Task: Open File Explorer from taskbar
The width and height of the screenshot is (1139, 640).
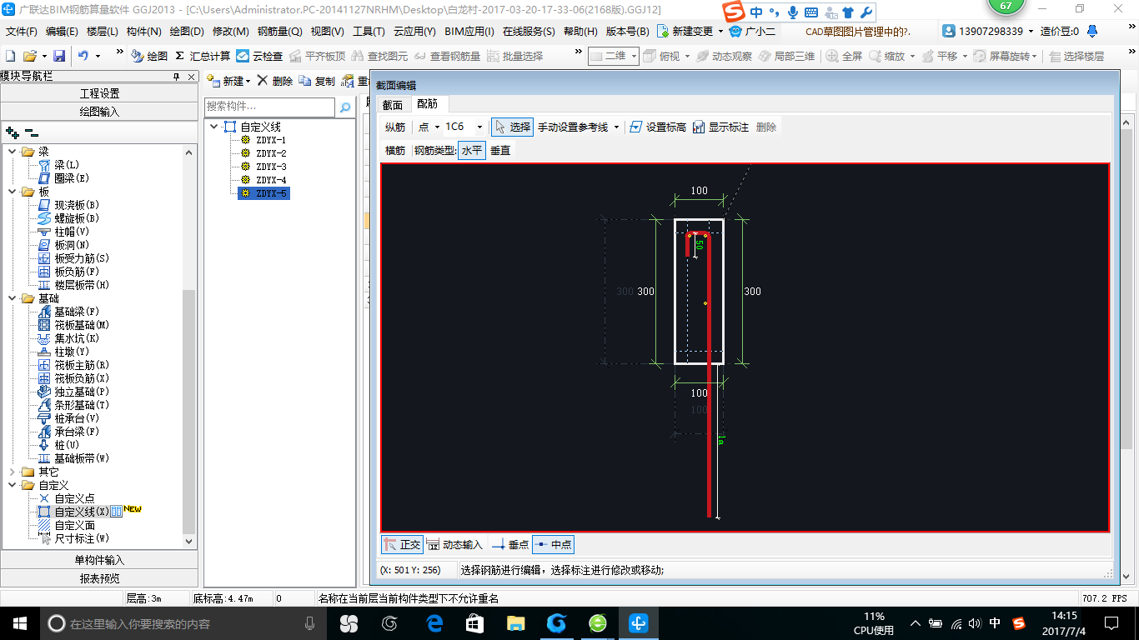Action: (516, 623)
